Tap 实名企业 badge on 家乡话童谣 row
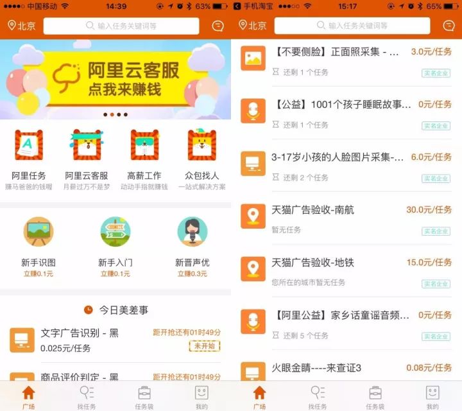Screen dimensions: 462x411 tap(436, 337)
